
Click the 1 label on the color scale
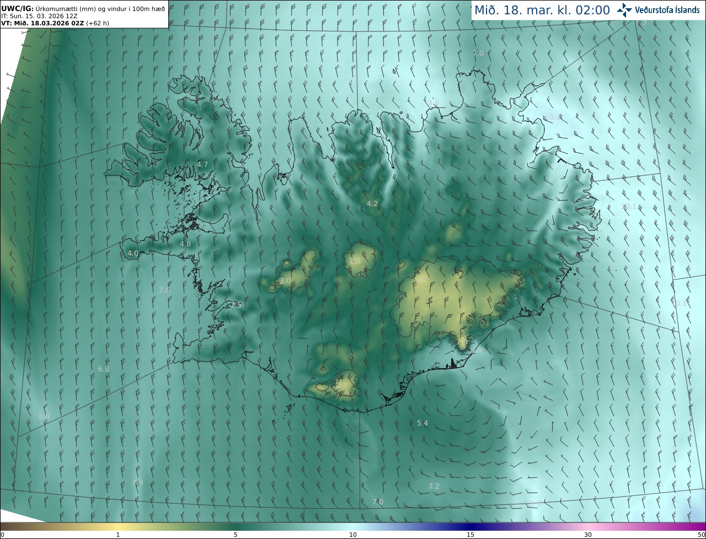click(117, 535)
